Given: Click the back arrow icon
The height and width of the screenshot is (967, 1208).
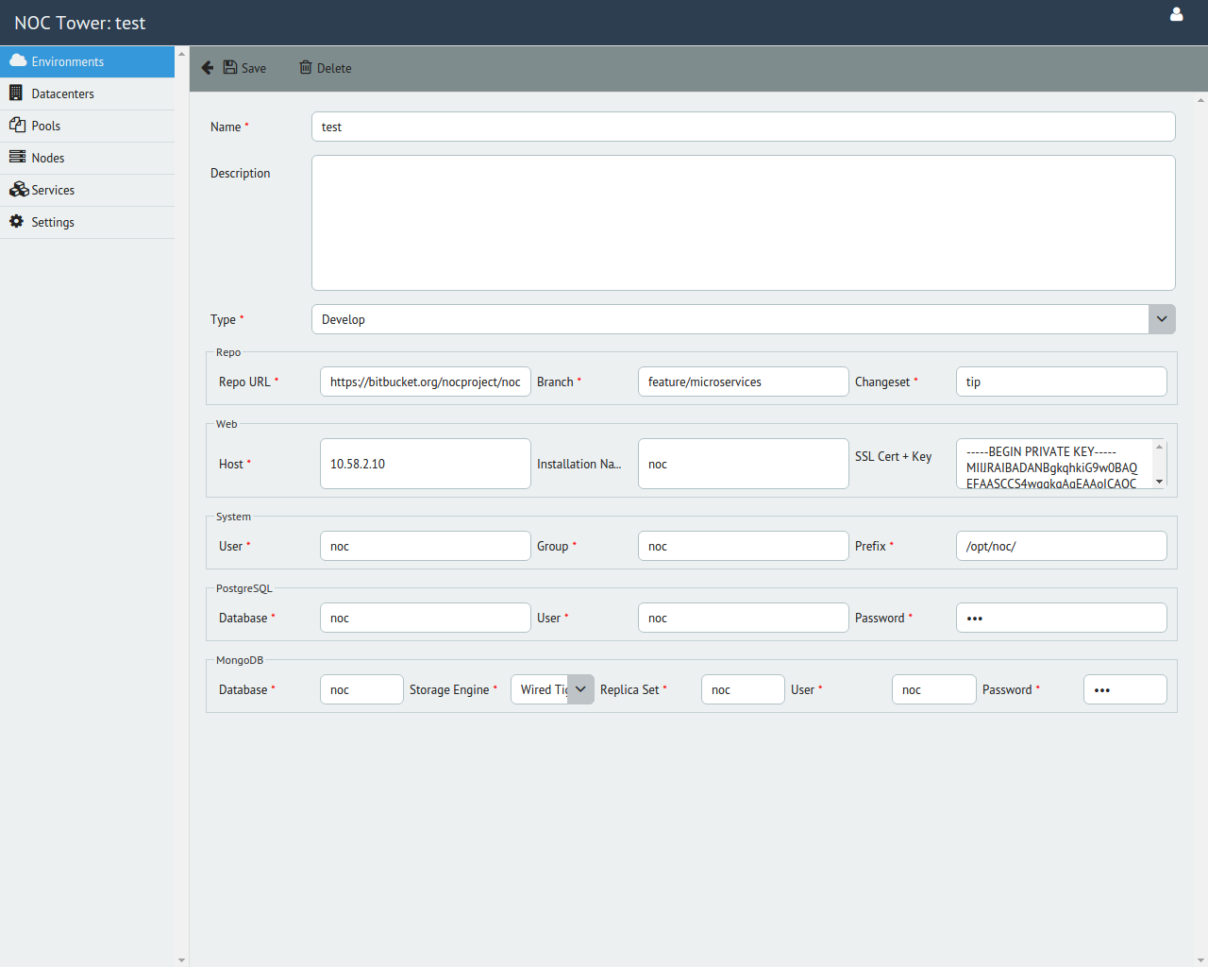Looking at the screenshot, I should [x=208, y=68].
